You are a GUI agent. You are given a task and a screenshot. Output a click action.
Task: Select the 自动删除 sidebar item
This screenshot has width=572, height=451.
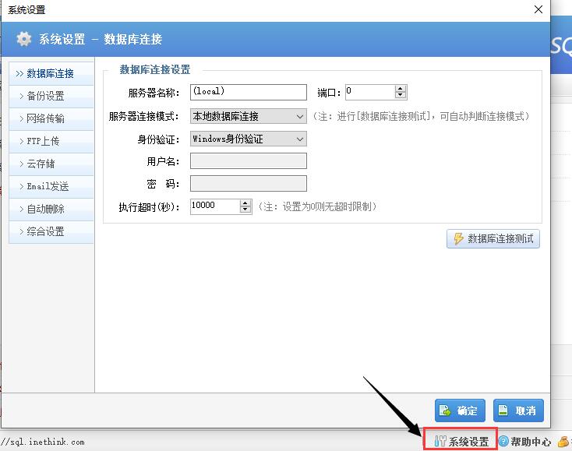pyautogui.click(x=51, y=210)
